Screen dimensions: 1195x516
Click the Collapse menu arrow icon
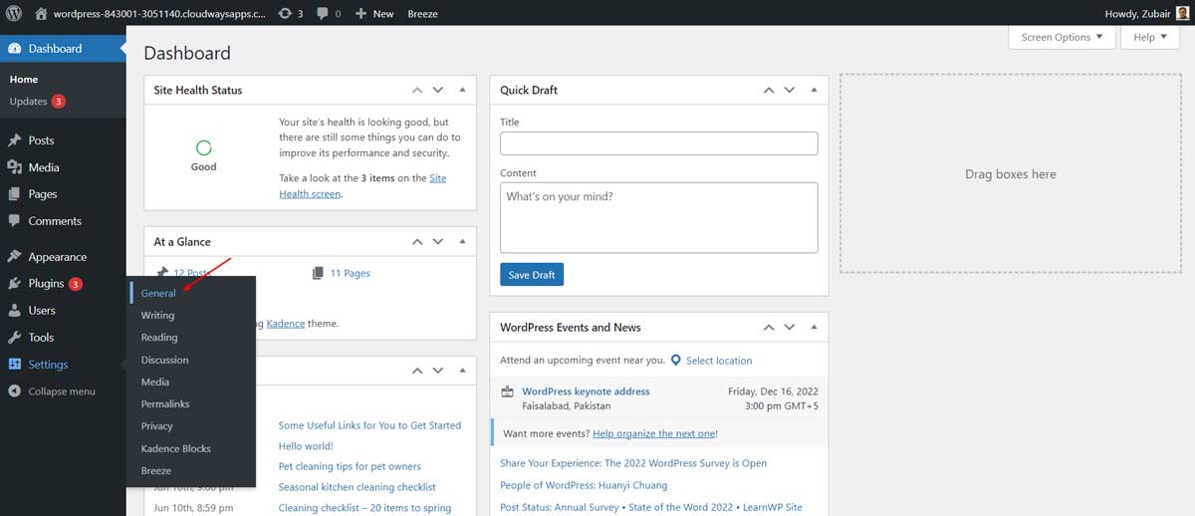pos(14,391)
